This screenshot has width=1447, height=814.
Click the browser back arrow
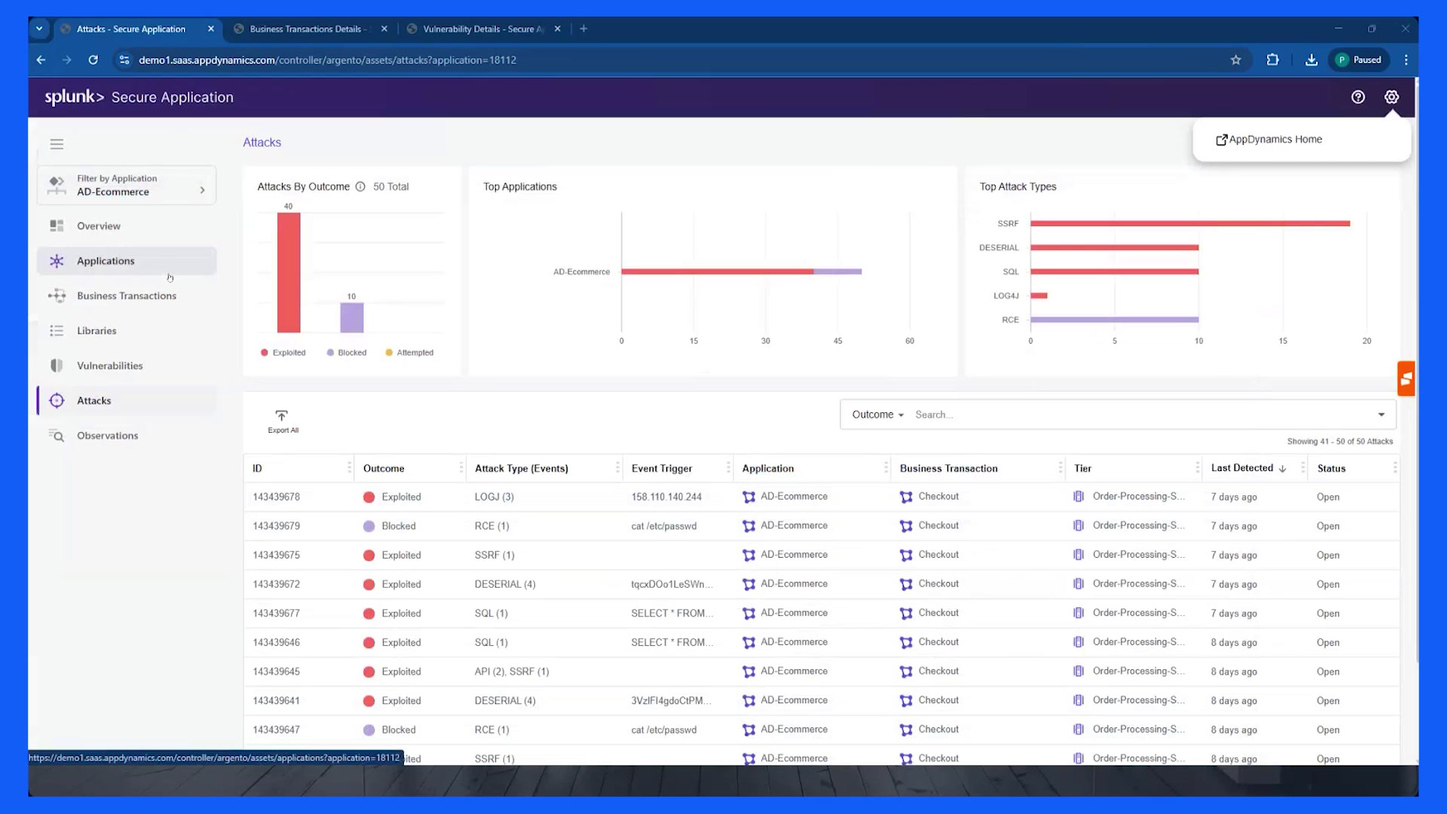coord(41,60)
